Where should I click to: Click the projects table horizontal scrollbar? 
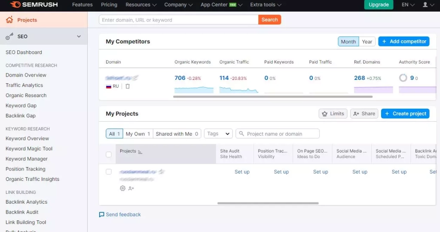268,203
